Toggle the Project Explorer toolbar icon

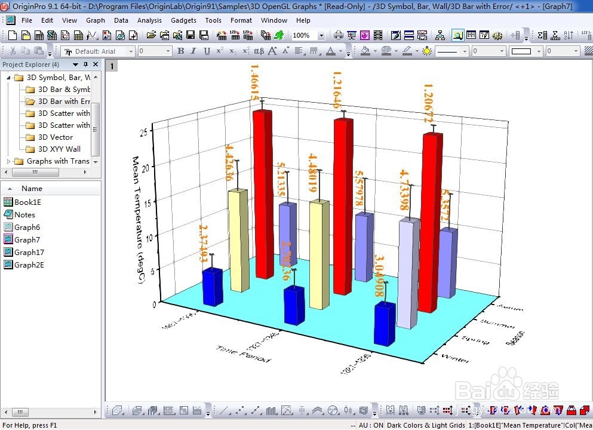[x=457, y=35]
